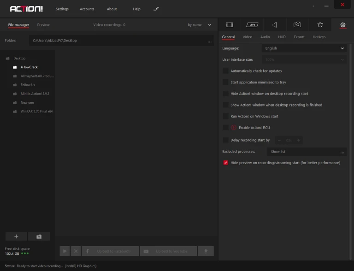
Task: Click the Upload to Facebook button
Action: coord(110,251)
